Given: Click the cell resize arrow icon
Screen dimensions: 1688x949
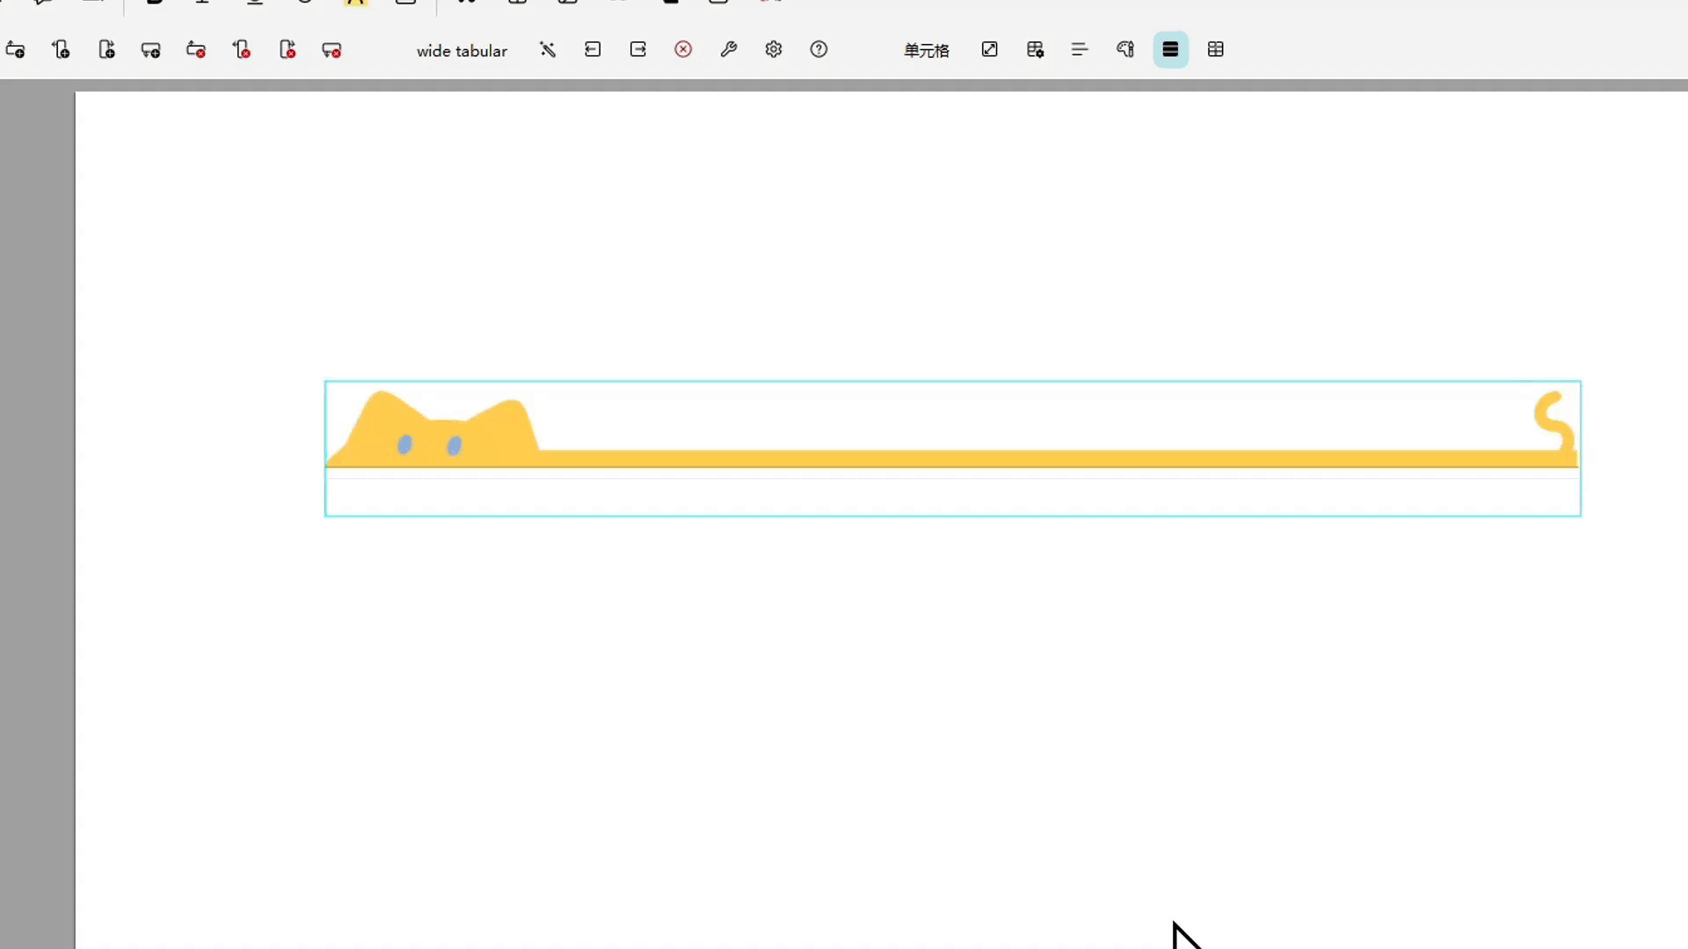Looking at the screenshot, I should coord(989,50).
